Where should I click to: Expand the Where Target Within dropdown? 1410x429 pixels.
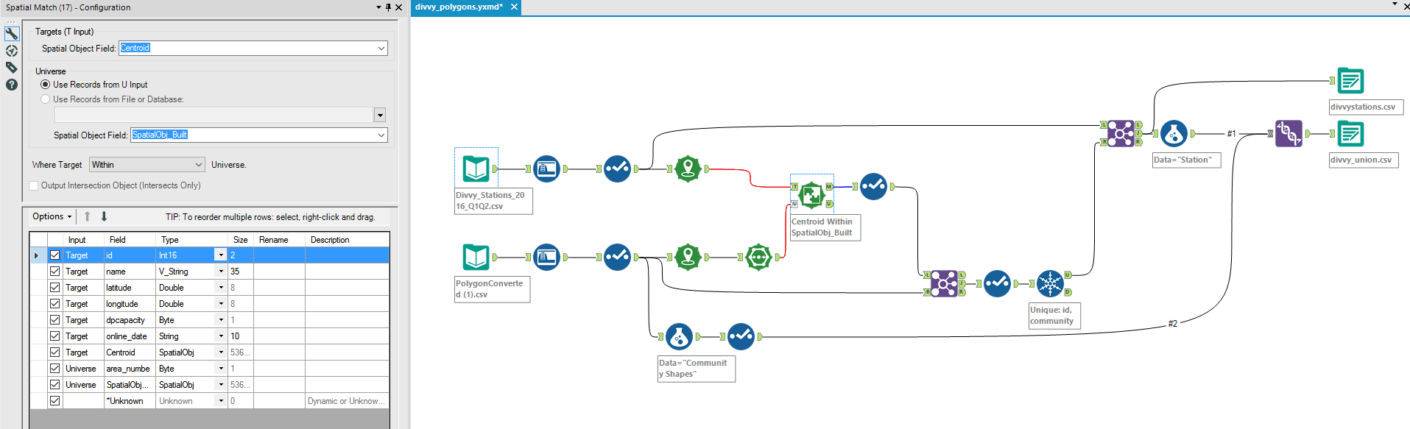pos(199,165)
